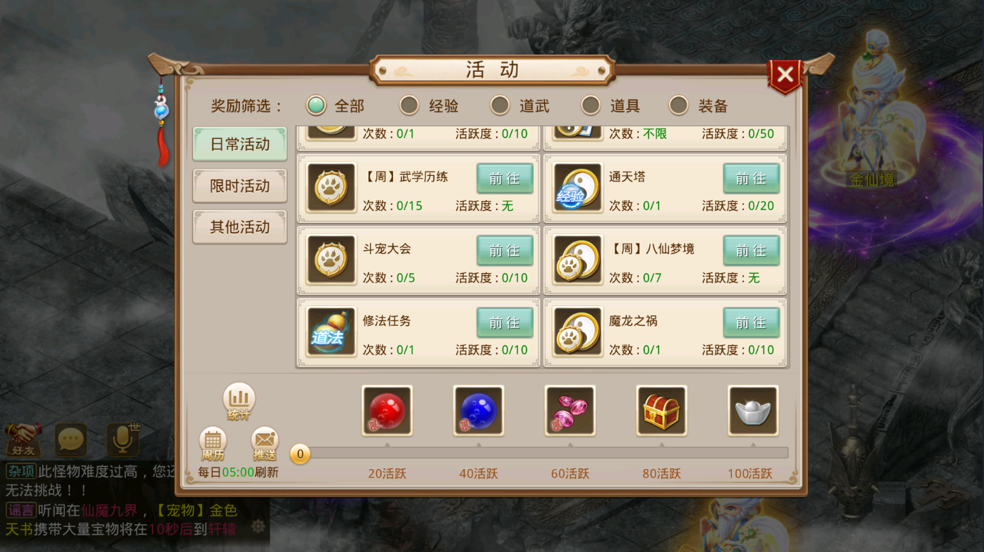Image resolution: width=984 pixels, height=552 pixels.
Task: Click 前往 for 通天塔
Action: (751, 179)
